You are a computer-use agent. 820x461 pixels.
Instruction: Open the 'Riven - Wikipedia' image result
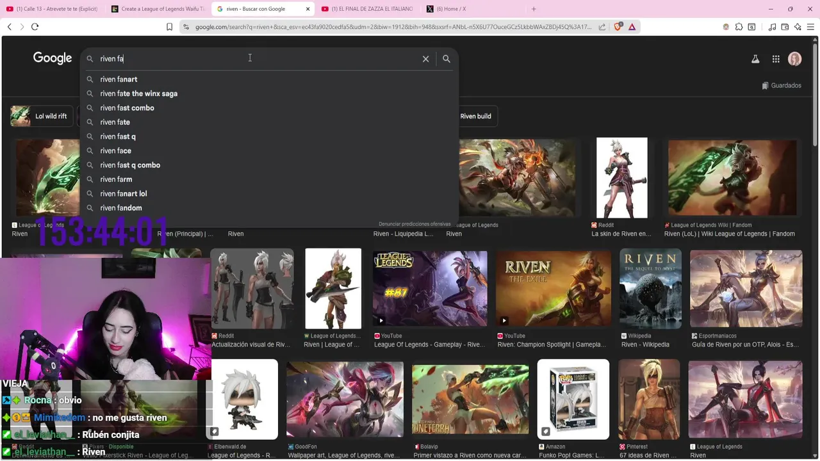click(650, 288)
